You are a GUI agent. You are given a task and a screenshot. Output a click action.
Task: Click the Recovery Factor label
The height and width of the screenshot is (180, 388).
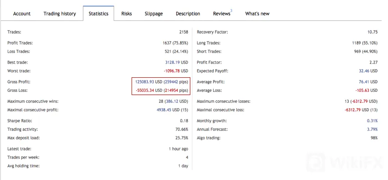[212, 32]
